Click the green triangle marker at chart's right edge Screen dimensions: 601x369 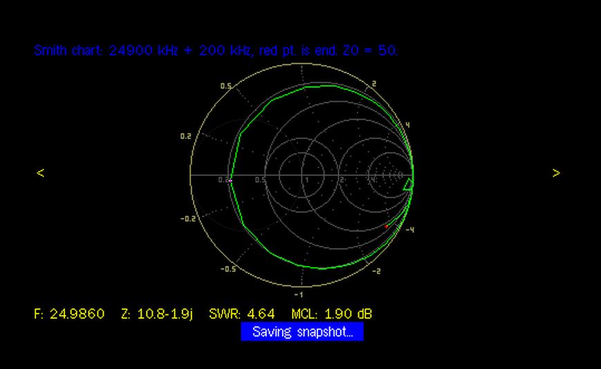(409, 184)
